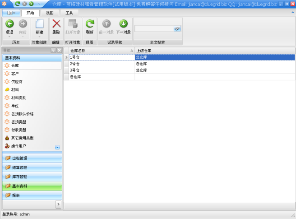This screenshot has height=219, width=296.
Task: Click 总仓库 parent cell of 2号仓 row
Action: [215, 64]
